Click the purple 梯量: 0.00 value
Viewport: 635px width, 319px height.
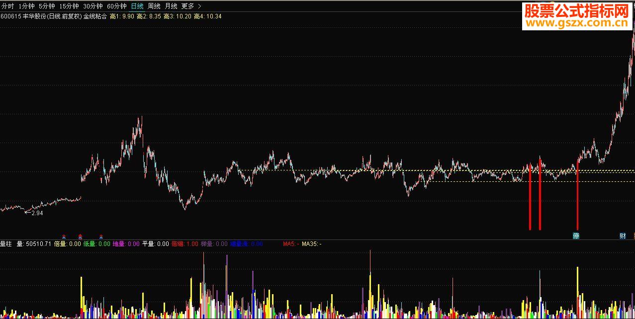(214, 244)
